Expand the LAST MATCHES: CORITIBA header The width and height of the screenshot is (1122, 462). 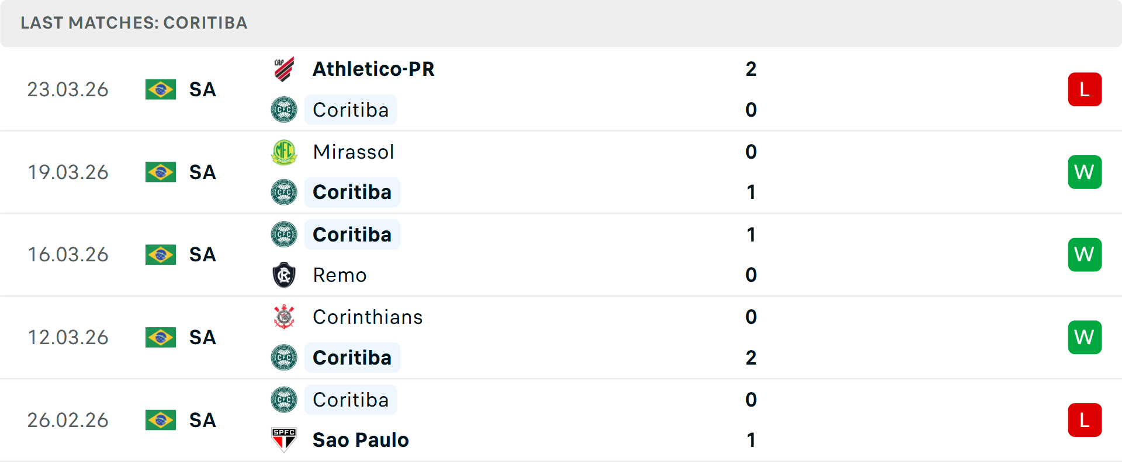pyautogui.click(x=134, y=23)
